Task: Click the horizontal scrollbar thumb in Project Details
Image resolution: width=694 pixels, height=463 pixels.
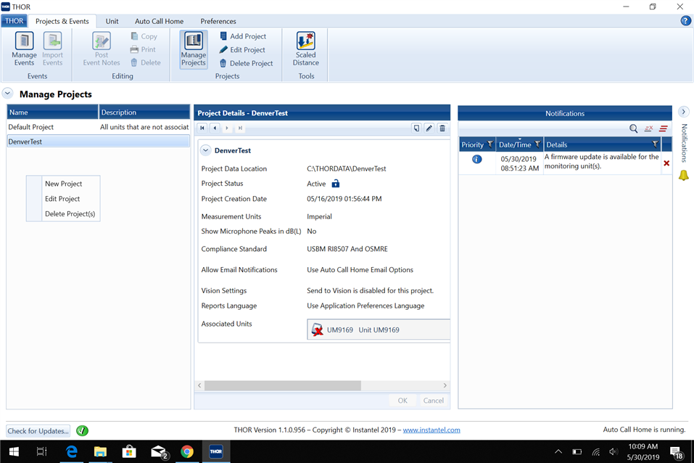Action: click(282, 385)
